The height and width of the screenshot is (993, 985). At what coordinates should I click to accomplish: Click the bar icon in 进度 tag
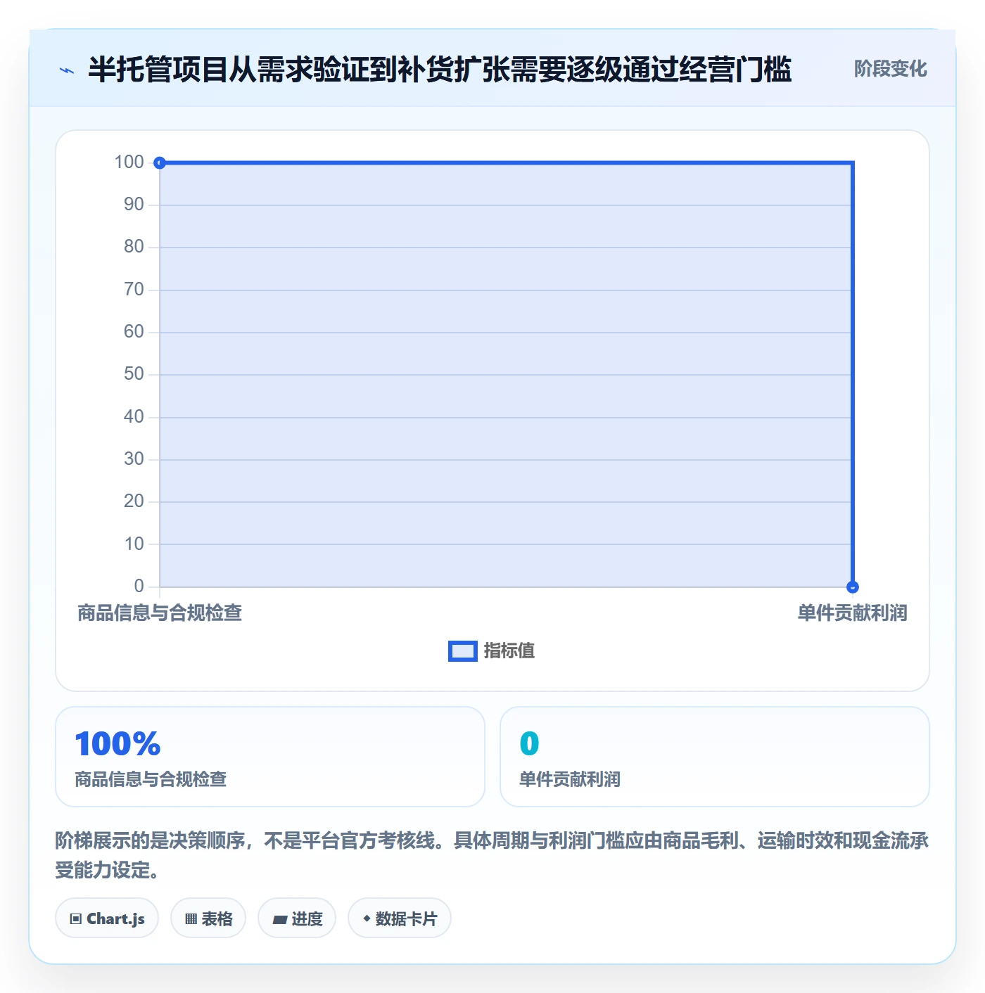tap(279, 920)
